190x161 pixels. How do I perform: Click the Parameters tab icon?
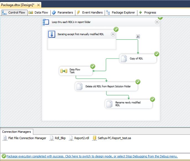tap(54, 13)
